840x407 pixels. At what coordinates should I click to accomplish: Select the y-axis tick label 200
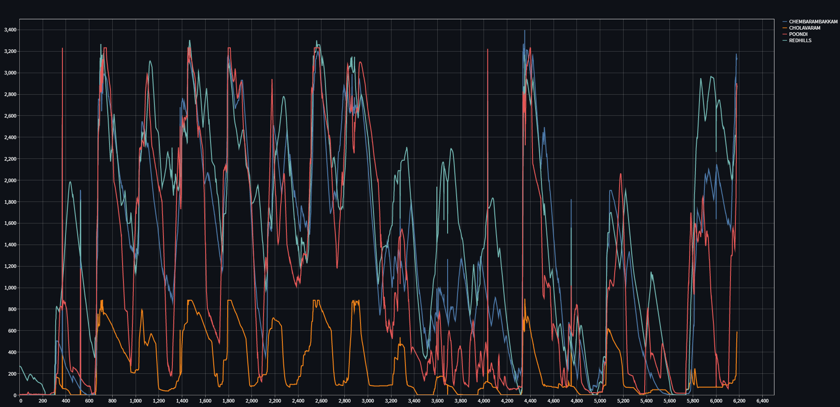12,374
